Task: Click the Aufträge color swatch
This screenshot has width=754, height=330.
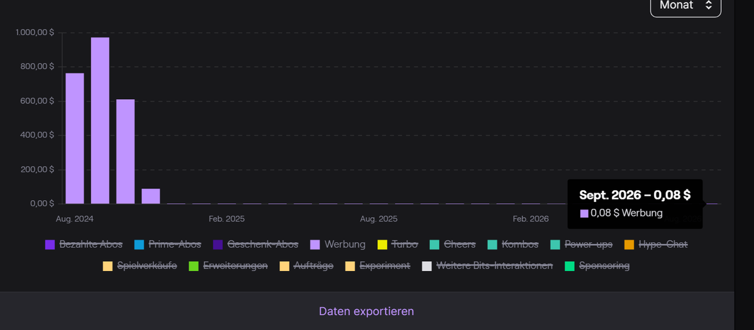Action: coord(285,266)
